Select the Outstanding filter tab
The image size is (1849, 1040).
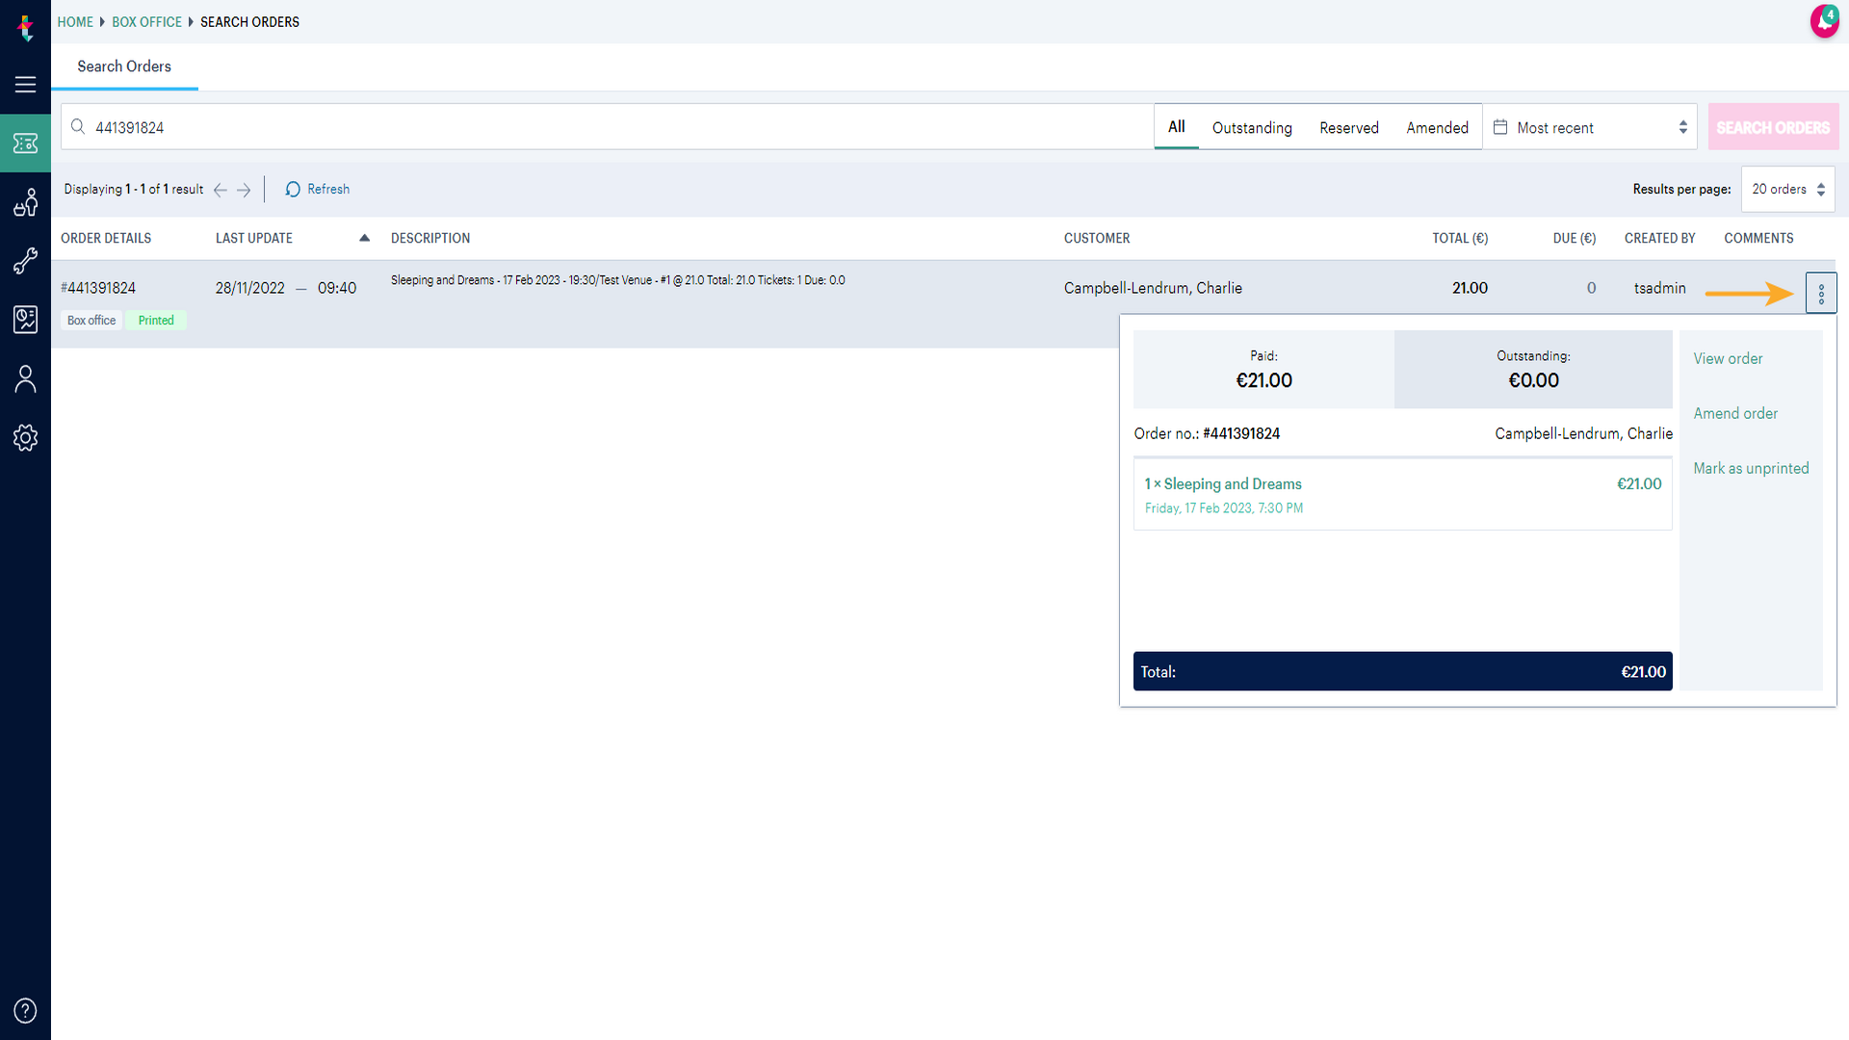pos(1252,128)
